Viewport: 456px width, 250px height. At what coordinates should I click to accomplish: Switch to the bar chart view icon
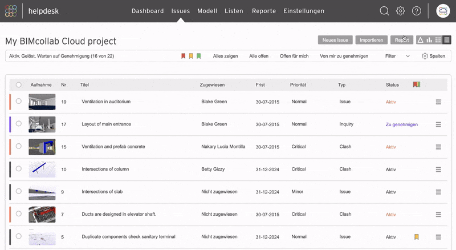coord(429,40)
